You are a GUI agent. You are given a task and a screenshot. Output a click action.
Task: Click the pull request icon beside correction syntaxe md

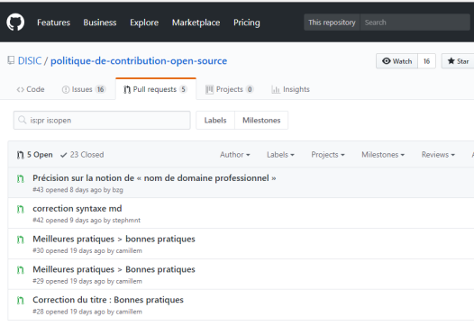[x=20, y=209]
